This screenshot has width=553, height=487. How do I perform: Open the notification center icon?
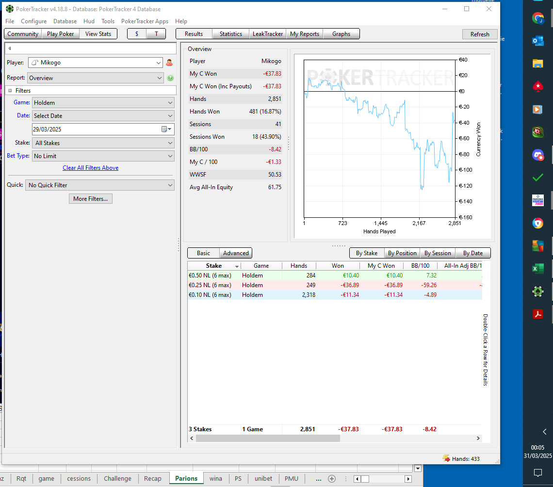(x=538, y=472)
